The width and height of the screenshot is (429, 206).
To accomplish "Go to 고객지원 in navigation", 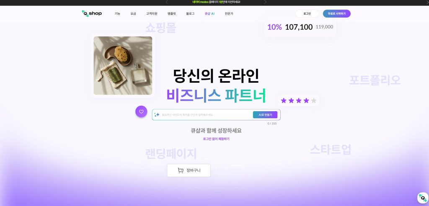I will [x=152, y=14].
